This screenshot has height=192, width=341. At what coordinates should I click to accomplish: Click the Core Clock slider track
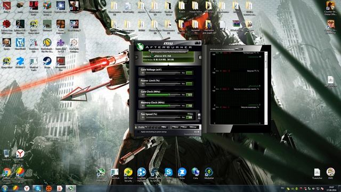pyautogui.click(x=163, y=95)
